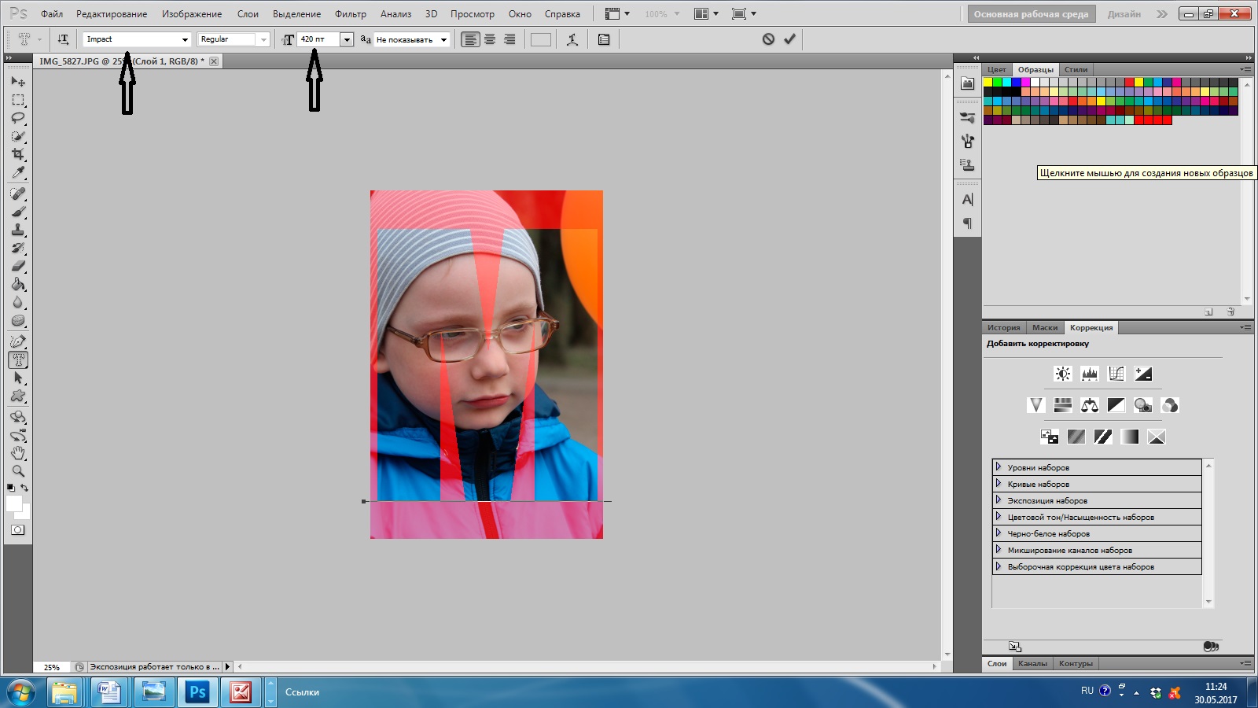Select the 3D Camera Orbit tool
Viewport: 1258px width, 708px height.
18,435
